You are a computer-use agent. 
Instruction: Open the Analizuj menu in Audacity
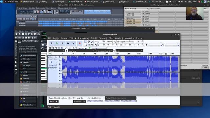pos(119,38)
